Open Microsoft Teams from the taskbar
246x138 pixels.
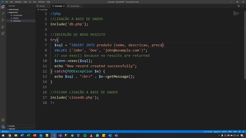(x=116, y=135)
